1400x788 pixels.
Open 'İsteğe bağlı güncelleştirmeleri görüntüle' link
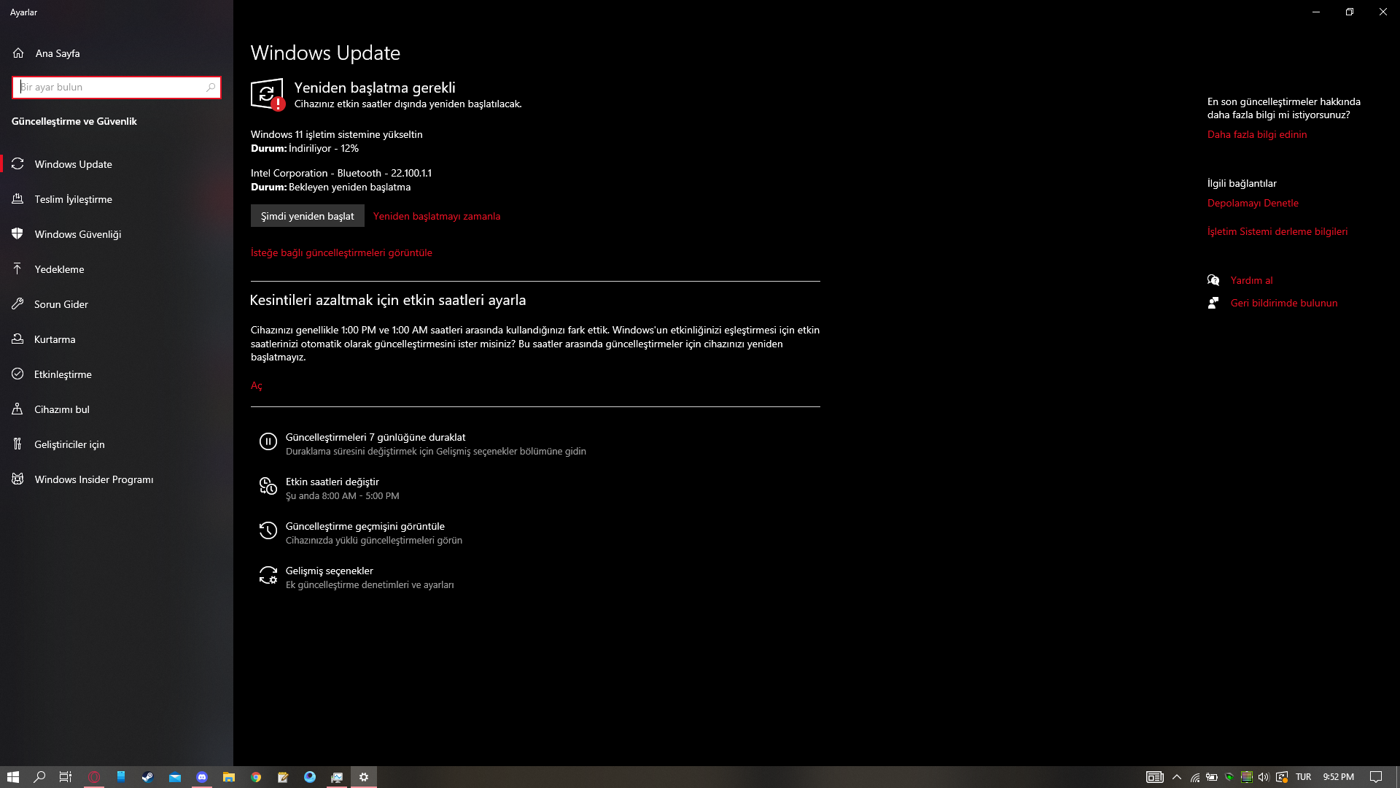[x=341, y=252]
